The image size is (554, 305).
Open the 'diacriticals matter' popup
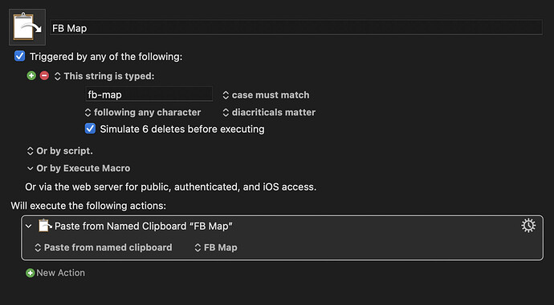tap(269, 112)
